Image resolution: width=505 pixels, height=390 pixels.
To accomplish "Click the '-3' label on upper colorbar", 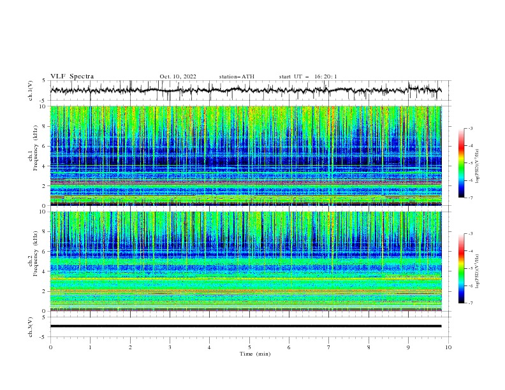I will point(470,128).
